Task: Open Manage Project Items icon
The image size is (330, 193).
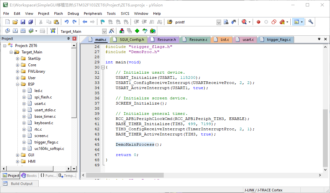Action: [121, 31]
